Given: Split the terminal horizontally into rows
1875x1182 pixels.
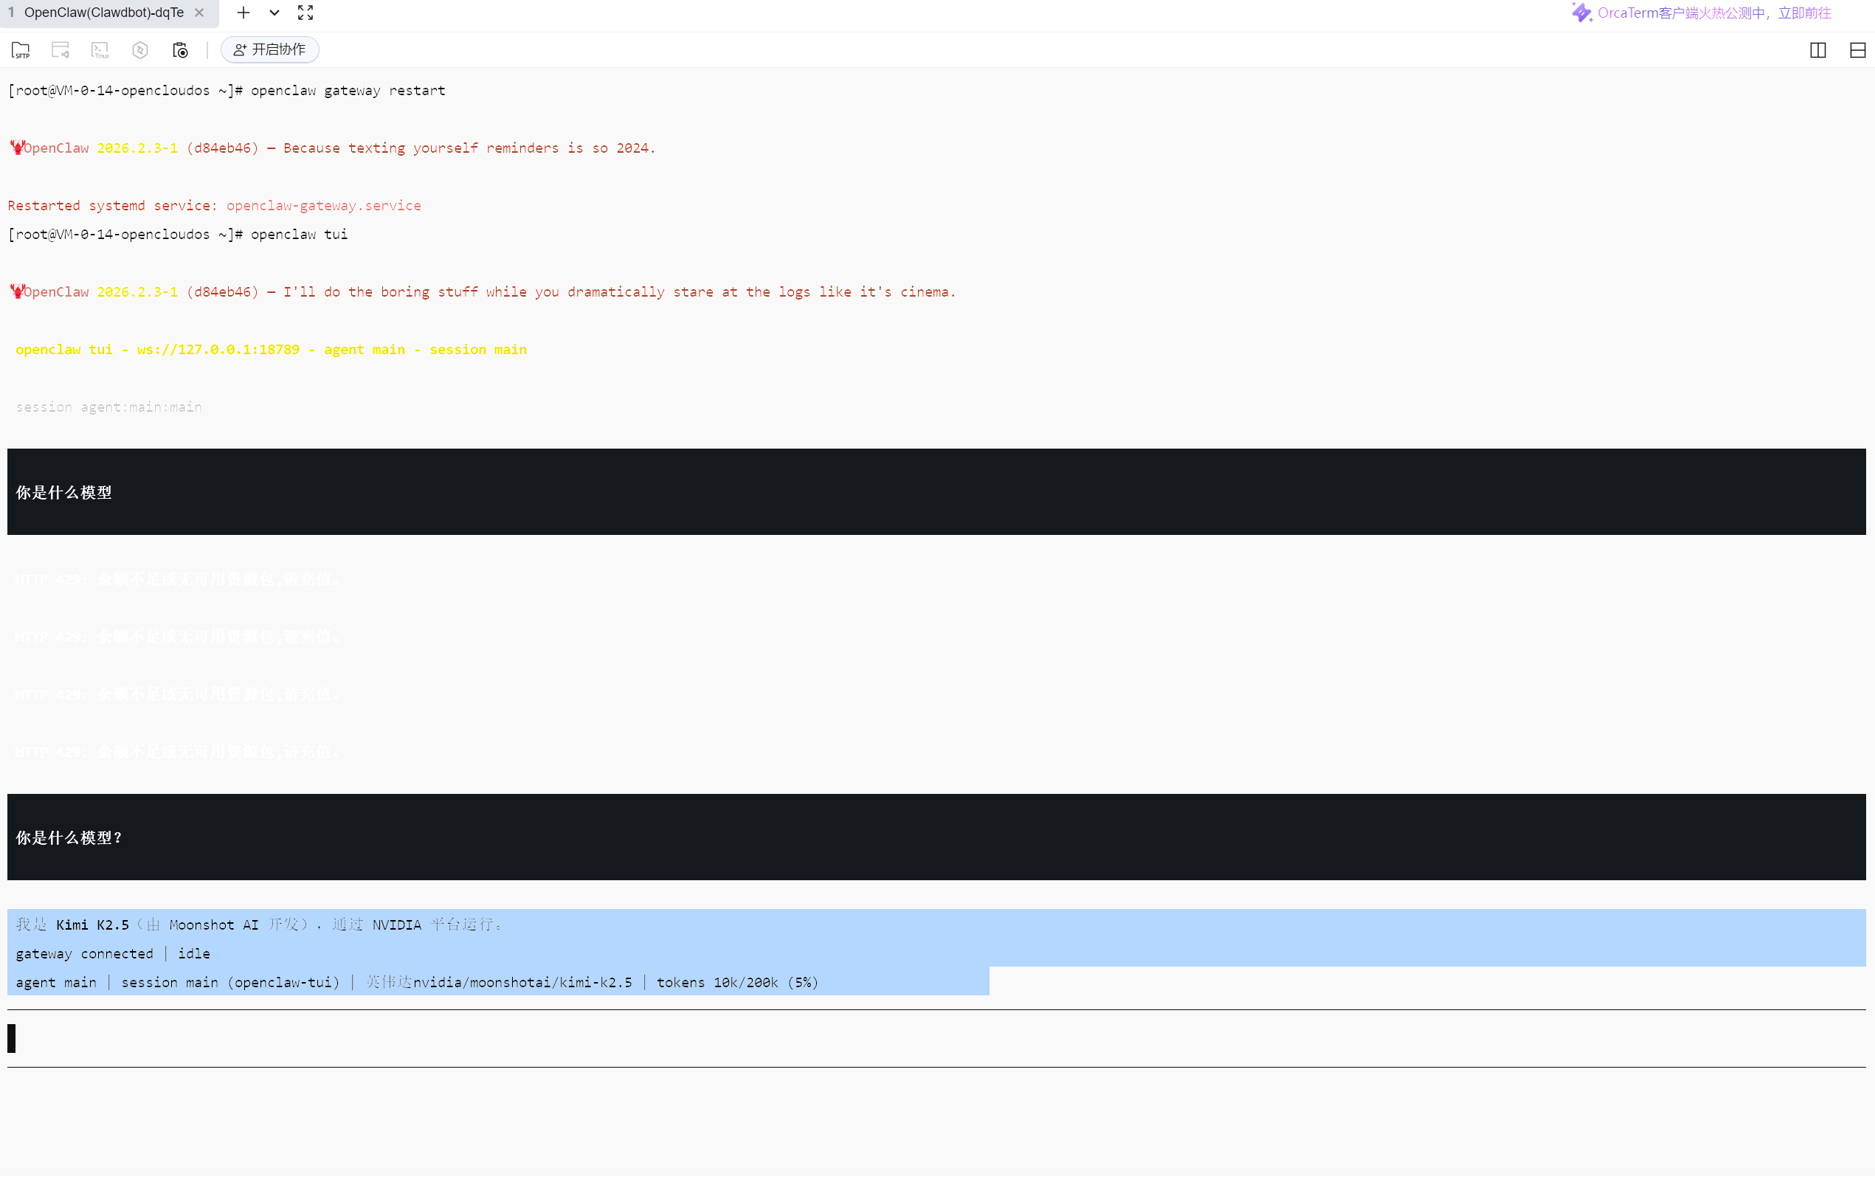Looking at the screenshot, I should click(x=1857, y=50).
